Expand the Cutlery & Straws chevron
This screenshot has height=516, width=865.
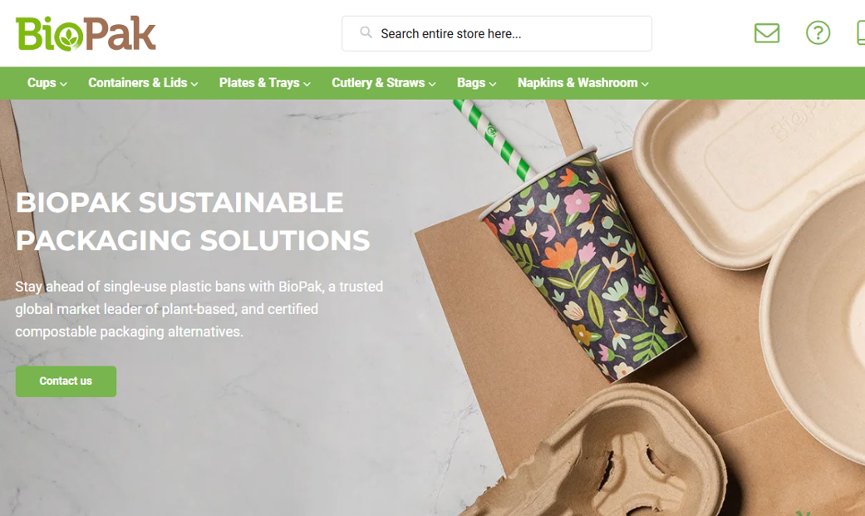432,84
